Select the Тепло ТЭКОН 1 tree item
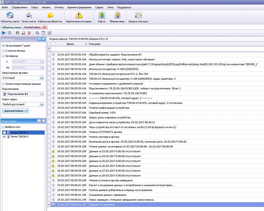Viewport: 264px width, 211px height. 19,133
